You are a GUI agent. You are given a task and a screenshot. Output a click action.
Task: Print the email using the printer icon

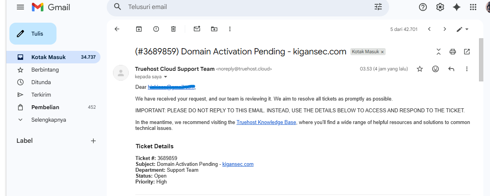[x=453, y=52]
